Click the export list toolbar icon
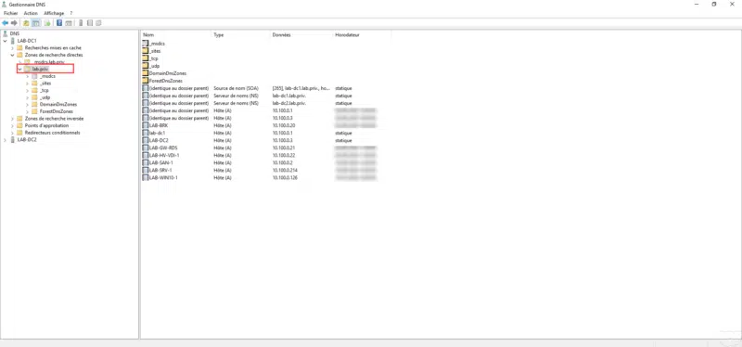Viewport: 742px width, 347px height. [47, 22]
